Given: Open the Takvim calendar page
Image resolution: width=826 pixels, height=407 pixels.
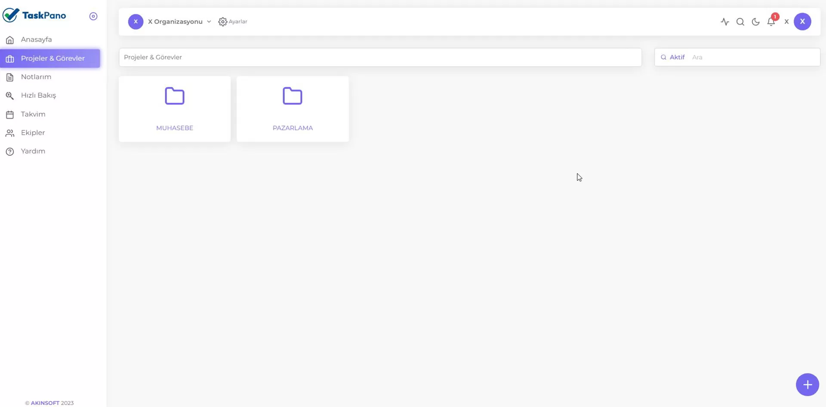Looking at the screenshot, I should tap(33, 114).
